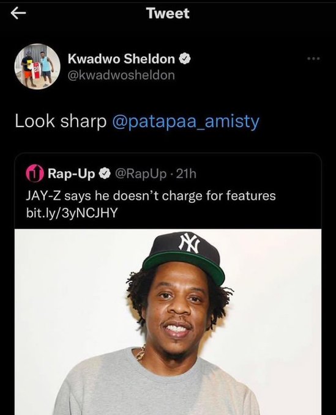This screenshot has height=415, width=336.
Task: Click the 'Look sharp' tweet text
Action: coord(61,122)
